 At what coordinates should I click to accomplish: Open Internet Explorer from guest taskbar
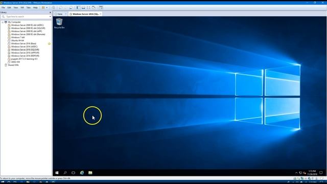click(82, 173)
